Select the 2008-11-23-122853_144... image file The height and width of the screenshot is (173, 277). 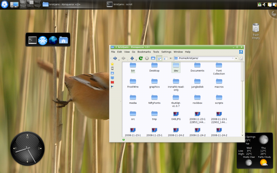[197, 117]
